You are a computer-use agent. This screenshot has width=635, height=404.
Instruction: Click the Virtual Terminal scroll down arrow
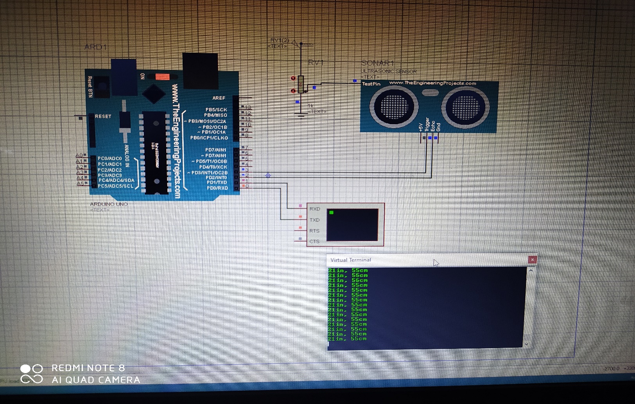tap(527, 344)
